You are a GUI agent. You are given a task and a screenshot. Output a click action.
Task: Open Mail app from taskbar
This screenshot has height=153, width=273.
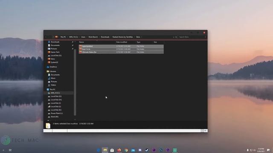tap(133, 150)
